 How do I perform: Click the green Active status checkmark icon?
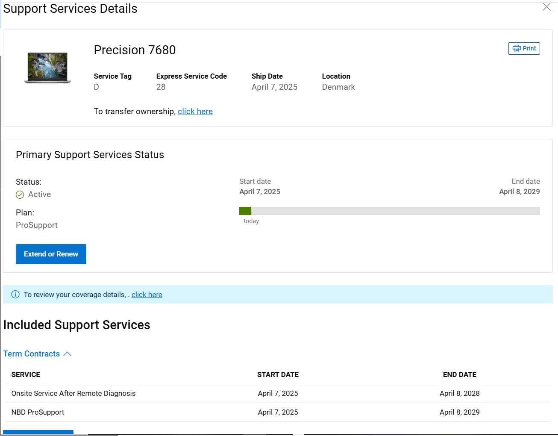coord(20,195)
